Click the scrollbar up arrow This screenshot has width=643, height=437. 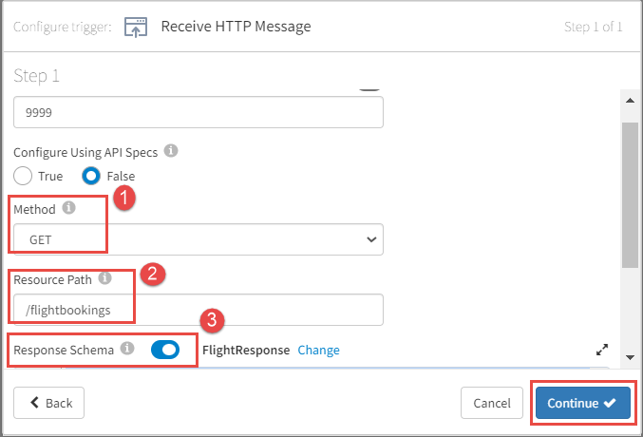pos(628,99)
